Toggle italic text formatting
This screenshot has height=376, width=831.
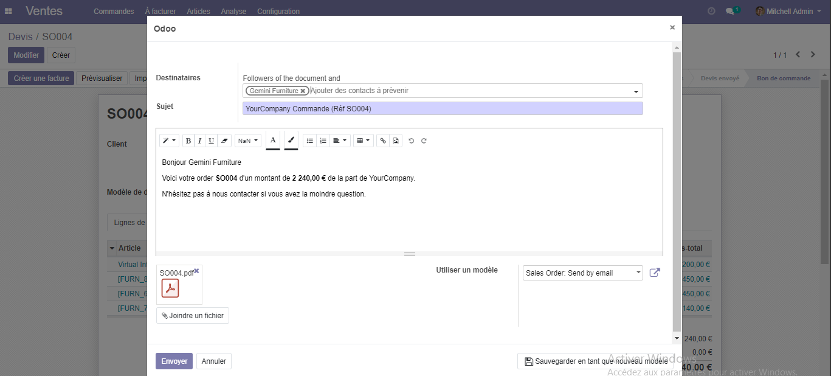coord(199,141)
